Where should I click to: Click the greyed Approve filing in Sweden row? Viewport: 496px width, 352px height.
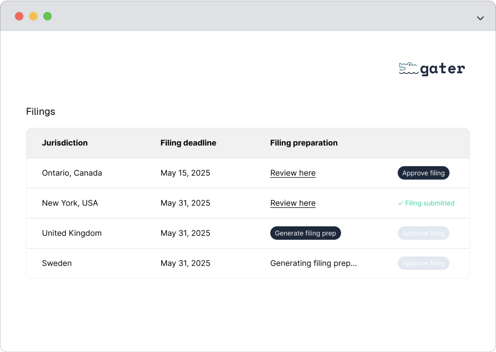423,263
